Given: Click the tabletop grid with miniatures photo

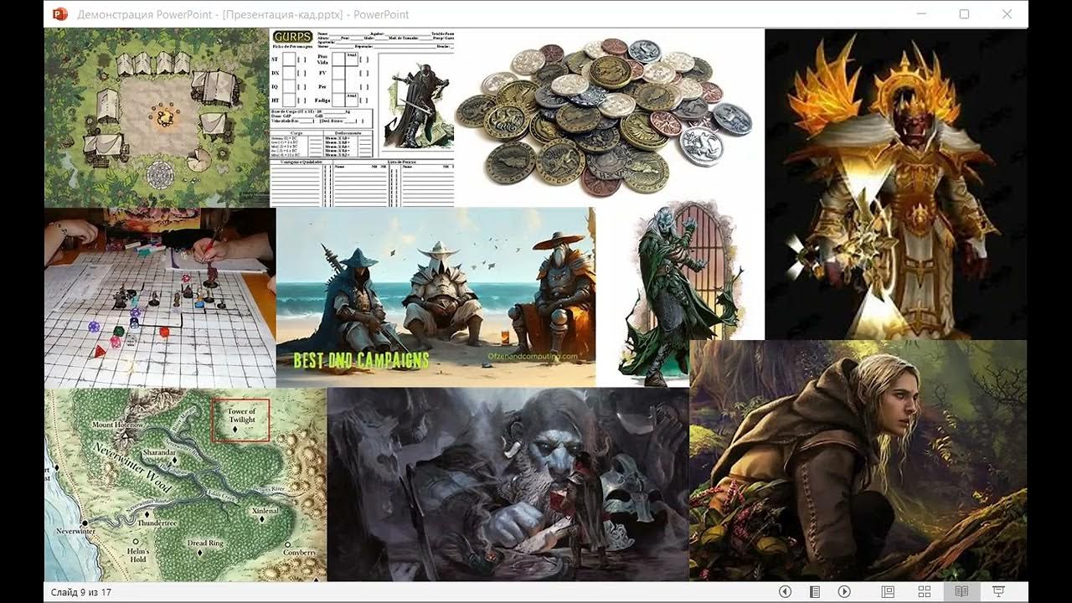Looking at the screenshot, I should (x=160, y=298).
